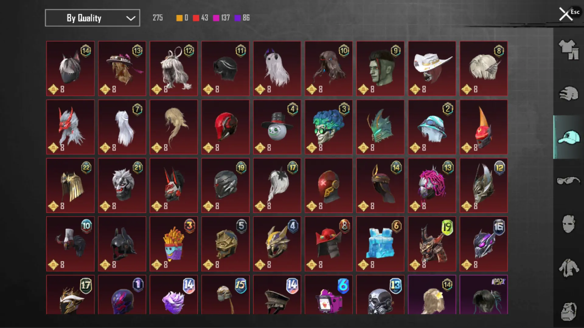Screen dimensions: 584x328
Task: Select the ice block headgear item
Action: (380, 244)
